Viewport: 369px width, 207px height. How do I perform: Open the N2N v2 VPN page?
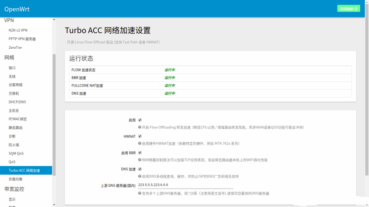click(x=18, y=30)
